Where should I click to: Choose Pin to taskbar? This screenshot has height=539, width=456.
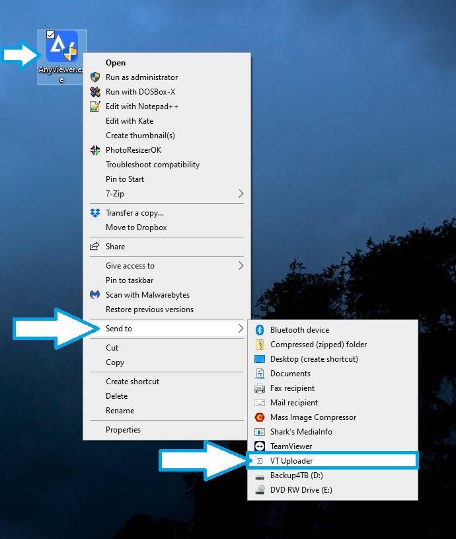[x=167, y=280]
